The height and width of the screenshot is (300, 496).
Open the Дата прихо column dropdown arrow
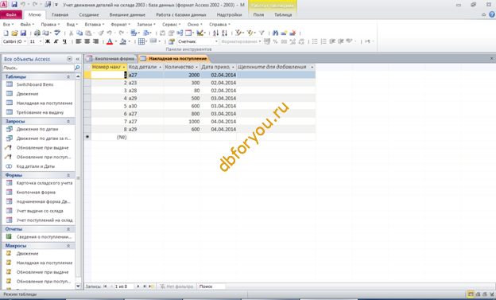233,67
